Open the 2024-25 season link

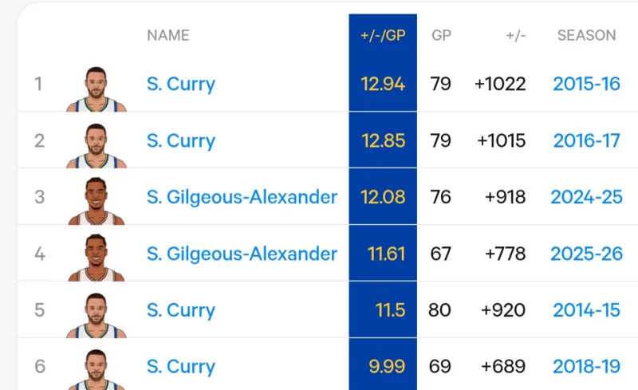(x=588, y=197)
